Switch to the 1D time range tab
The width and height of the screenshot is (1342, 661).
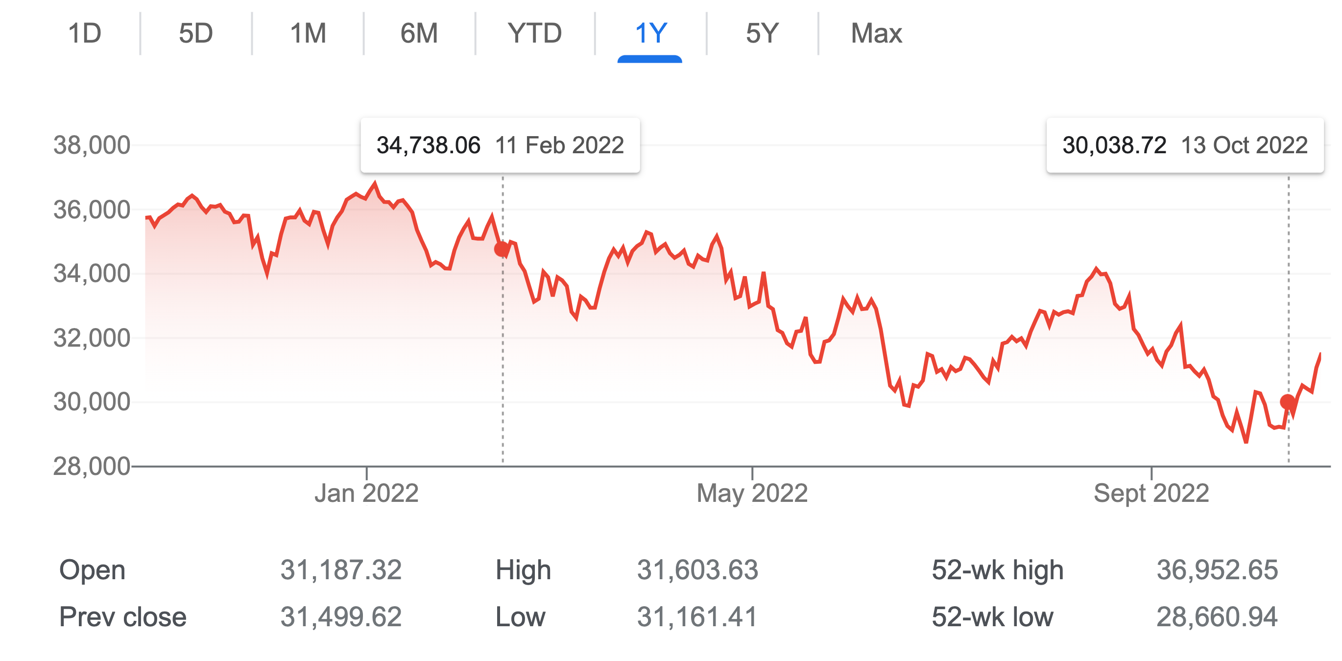coord(85,34)
